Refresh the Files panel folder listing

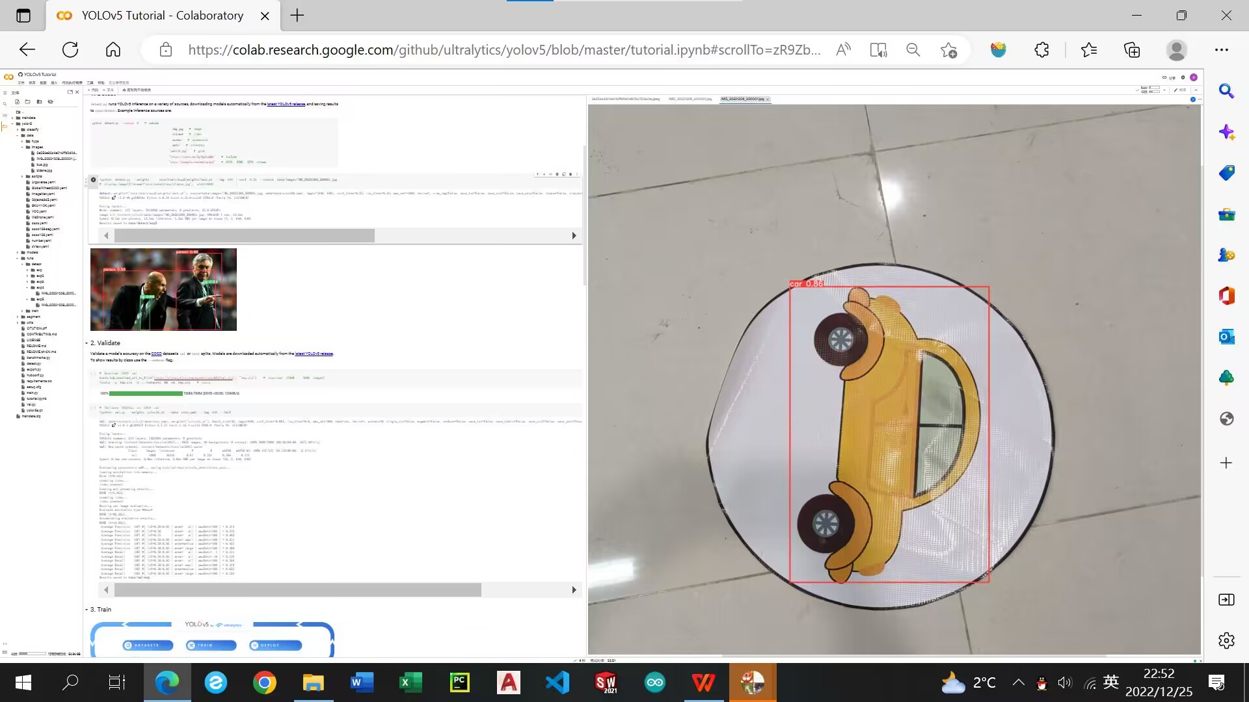(x=28, y=102)
